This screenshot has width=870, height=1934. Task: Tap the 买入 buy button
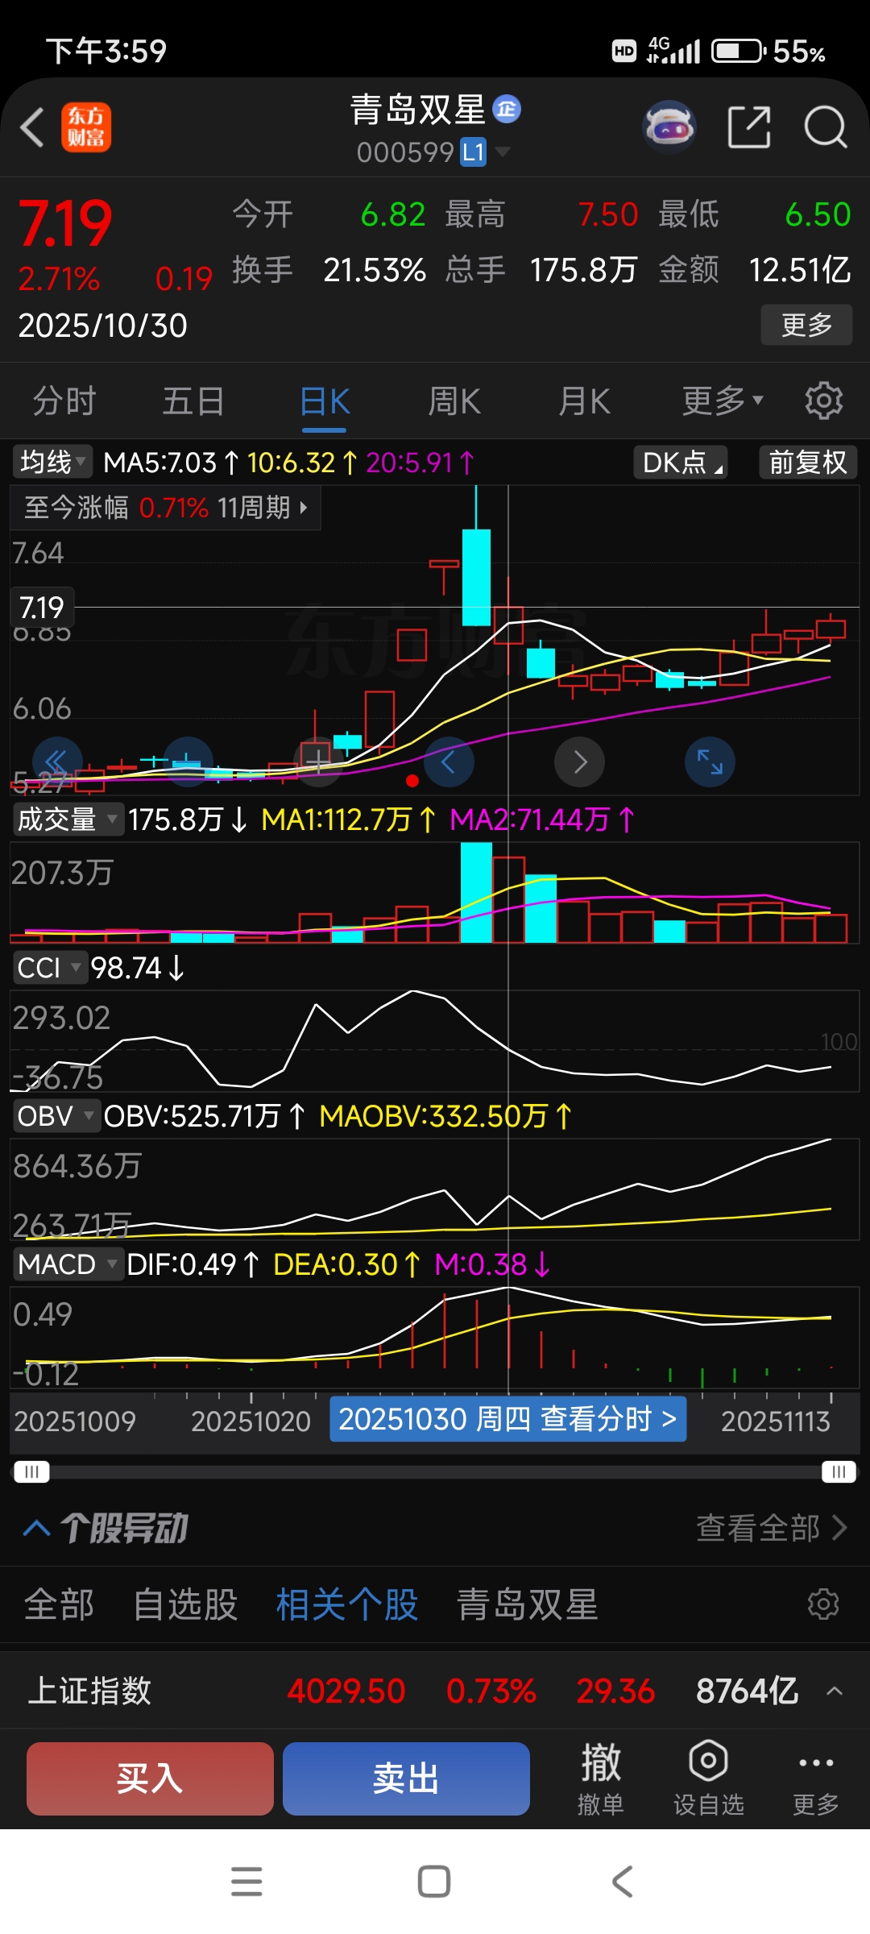coord(150,1778)
